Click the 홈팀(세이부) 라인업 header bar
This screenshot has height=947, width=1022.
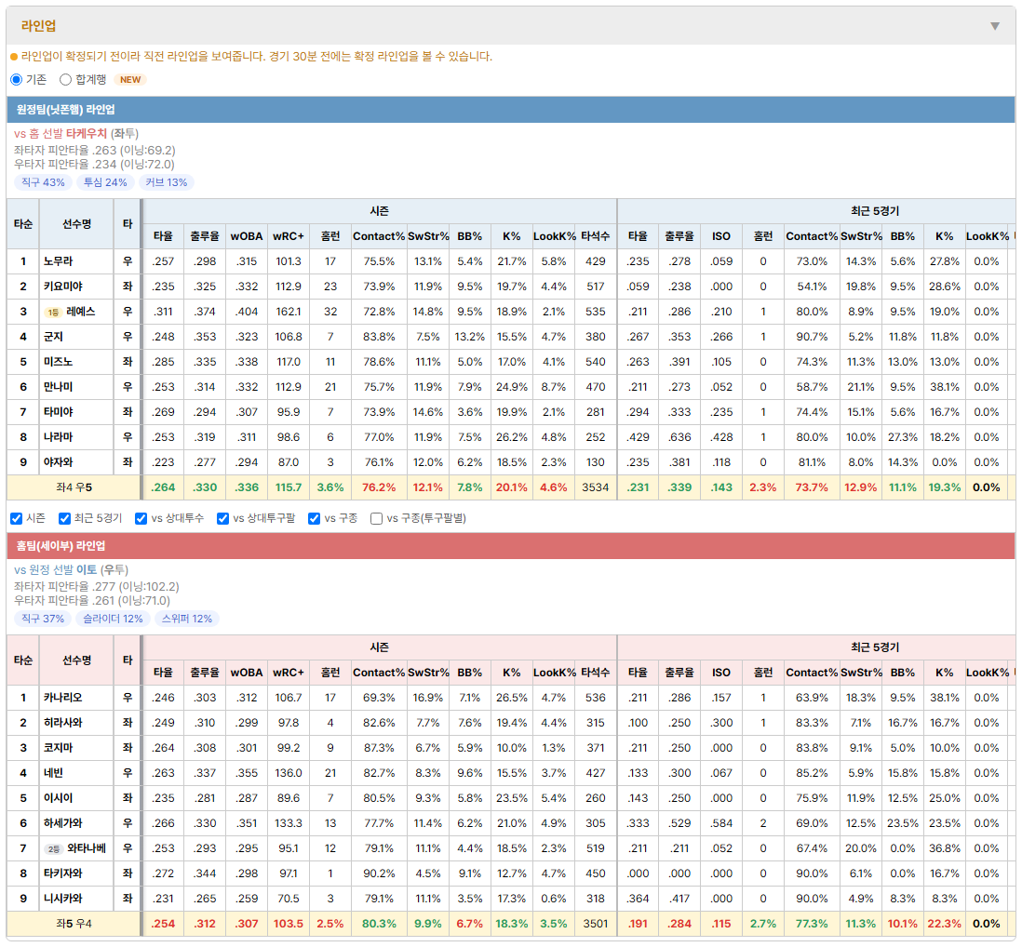coord(511,546)
